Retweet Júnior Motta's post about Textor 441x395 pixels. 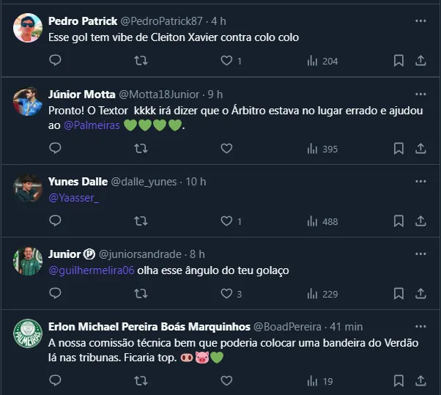[141, 149]
